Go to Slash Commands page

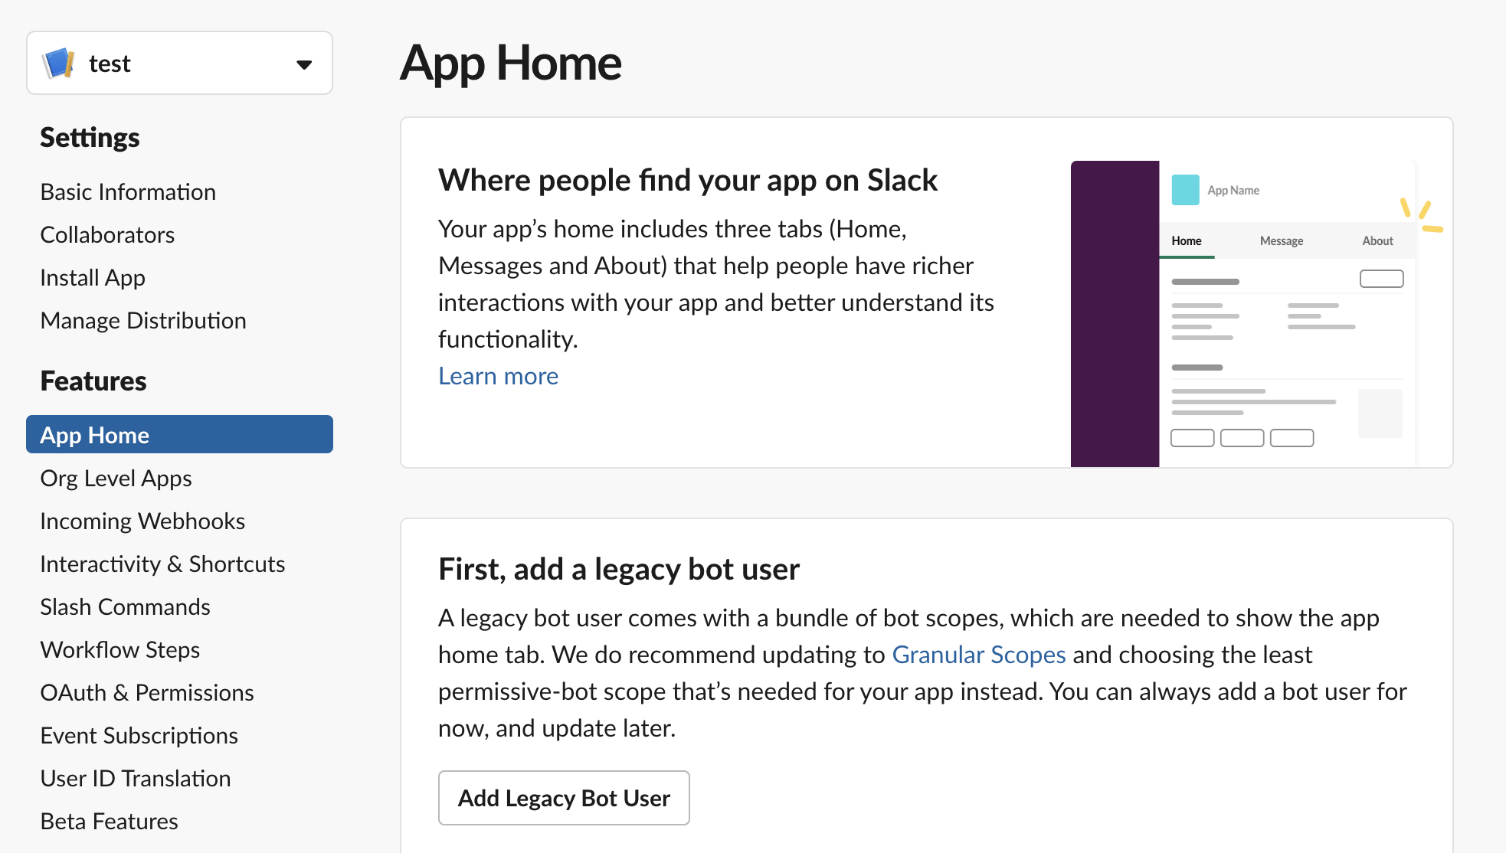[125, 606]
